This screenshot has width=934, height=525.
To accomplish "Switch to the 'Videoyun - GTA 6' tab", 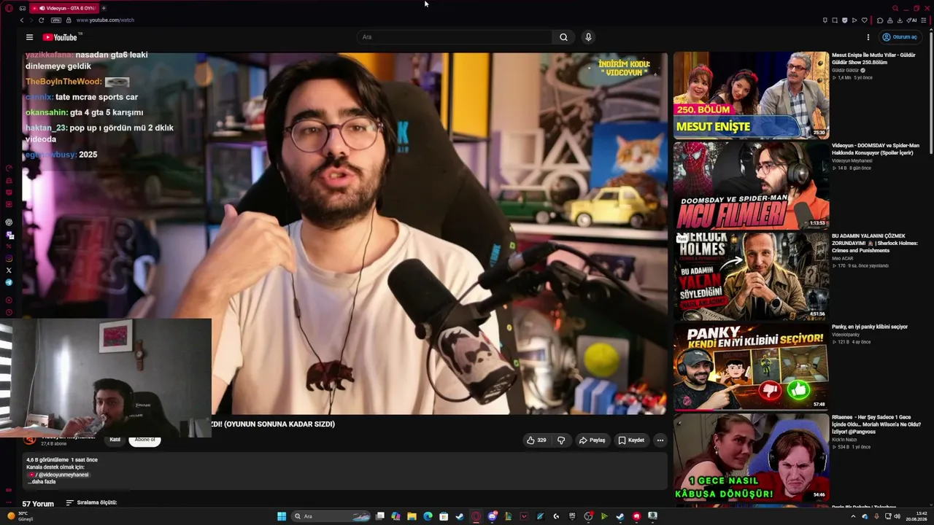I will point(66,8).
